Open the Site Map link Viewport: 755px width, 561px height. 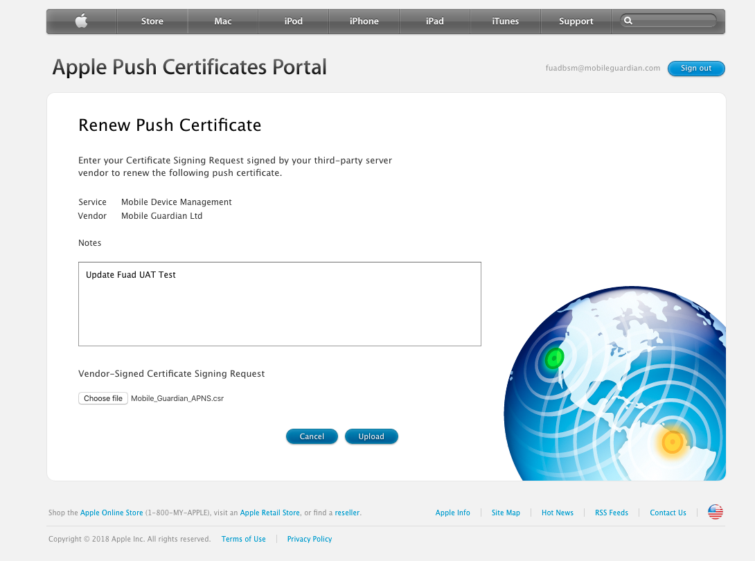point(506,513)
